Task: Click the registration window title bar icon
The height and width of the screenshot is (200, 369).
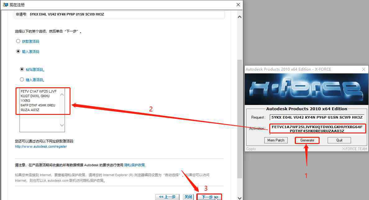Action: 5,5
